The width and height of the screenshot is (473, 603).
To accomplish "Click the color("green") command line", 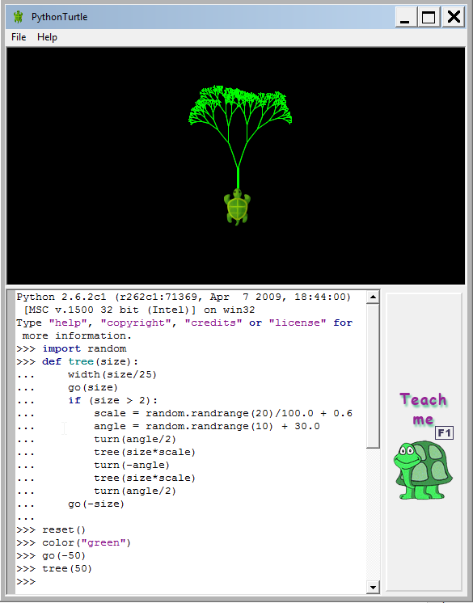I will (74, 542).
